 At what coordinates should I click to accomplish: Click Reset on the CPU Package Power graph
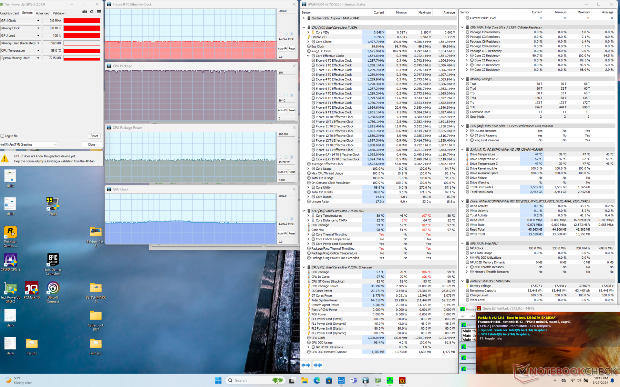click(292, 172)
